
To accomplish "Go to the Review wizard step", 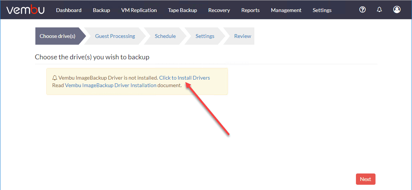I will click(242, 36).
